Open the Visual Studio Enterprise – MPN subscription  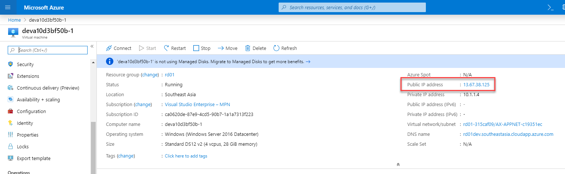[197, 104]
